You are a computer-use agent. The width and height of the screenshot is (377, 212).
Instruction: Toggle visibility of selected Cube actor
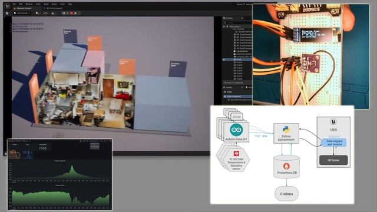click(x=224, y=59)
